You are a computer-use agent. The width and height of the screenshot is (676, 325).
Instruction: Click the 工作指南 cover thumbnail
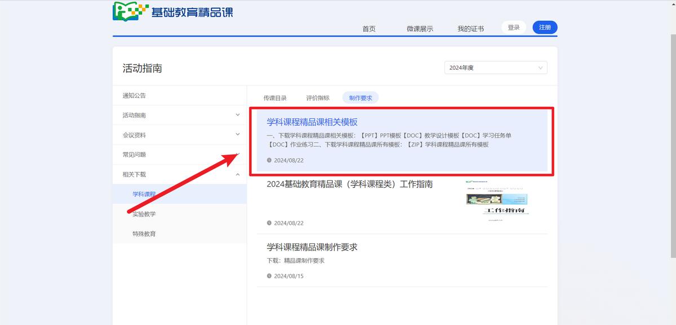(497, 200)
